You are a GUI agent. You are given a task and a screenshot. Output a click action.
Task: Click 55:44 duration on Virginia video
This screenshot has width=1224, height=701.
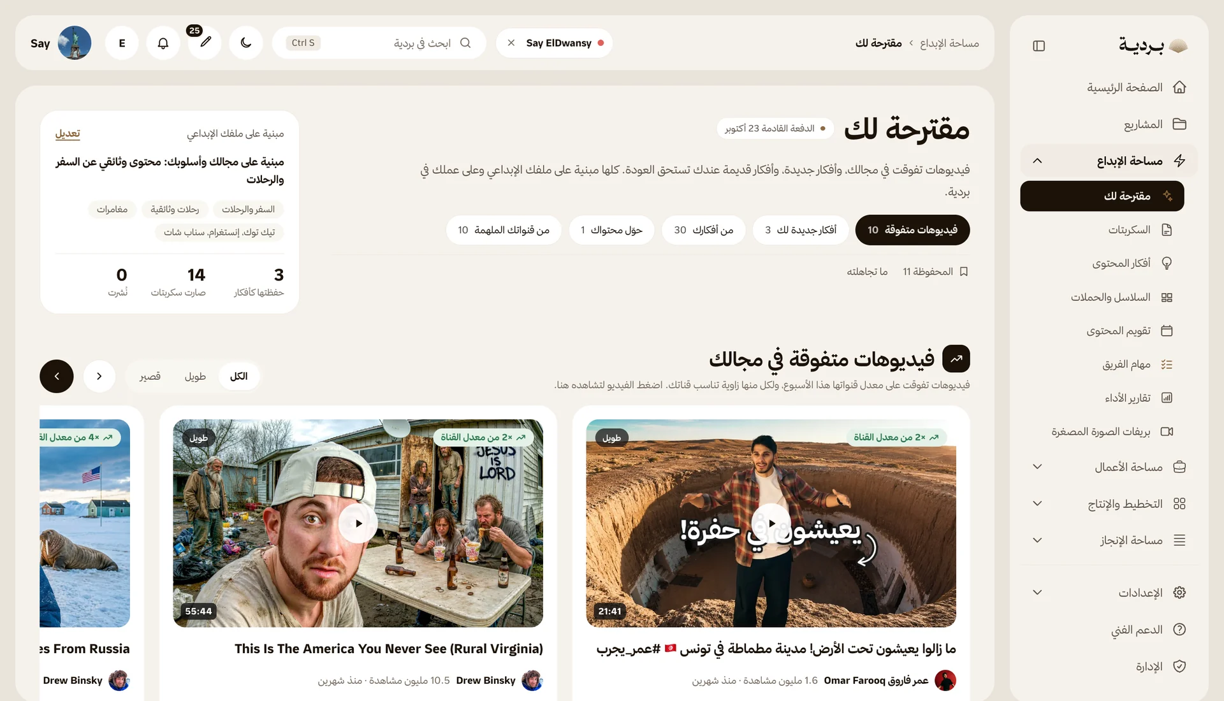(x=198, y=612)
